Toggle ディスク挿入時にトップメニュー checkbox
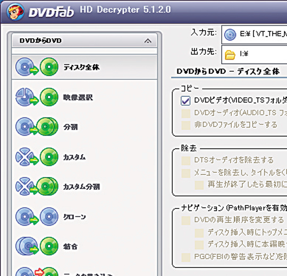This screenshot has height=276, width=287. 199,233
